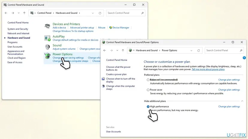Viewport: 248px width, 139px height.
Task: Expand address bar dropdown in Power Options window
Action: pos(191,51)
